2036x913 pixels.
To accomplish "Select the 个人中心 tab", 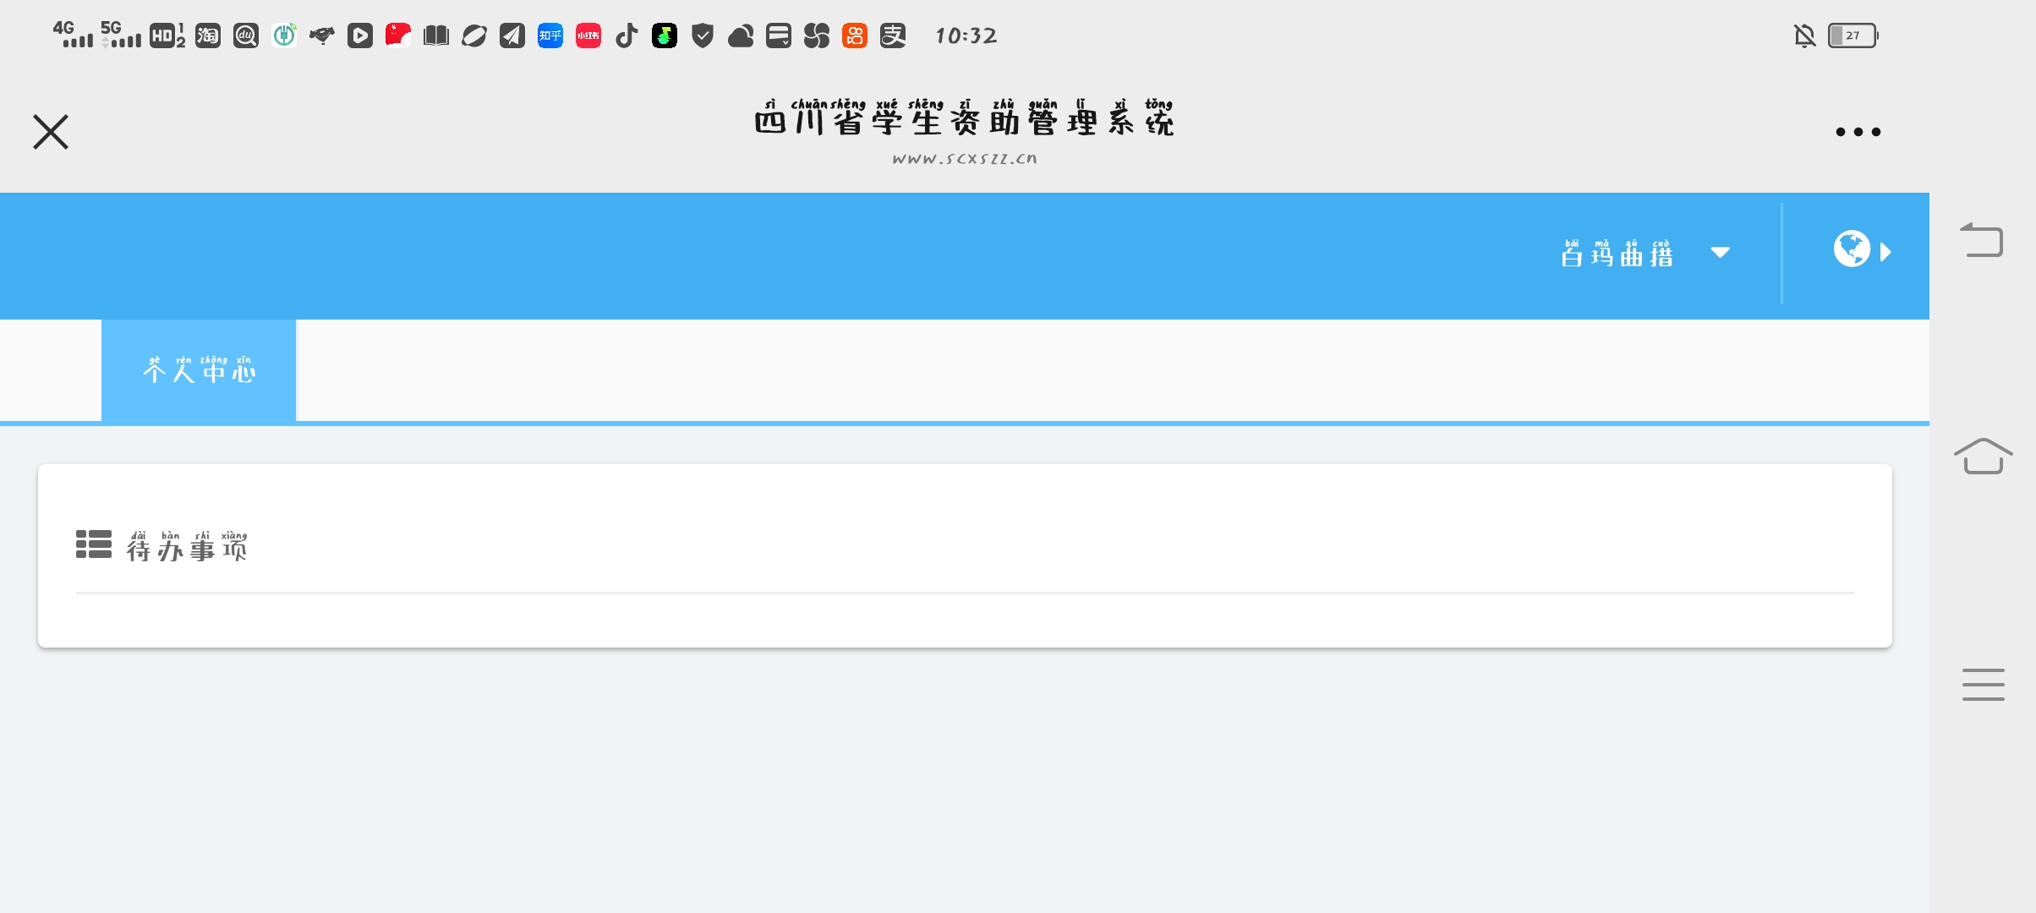I will [199, 370].
